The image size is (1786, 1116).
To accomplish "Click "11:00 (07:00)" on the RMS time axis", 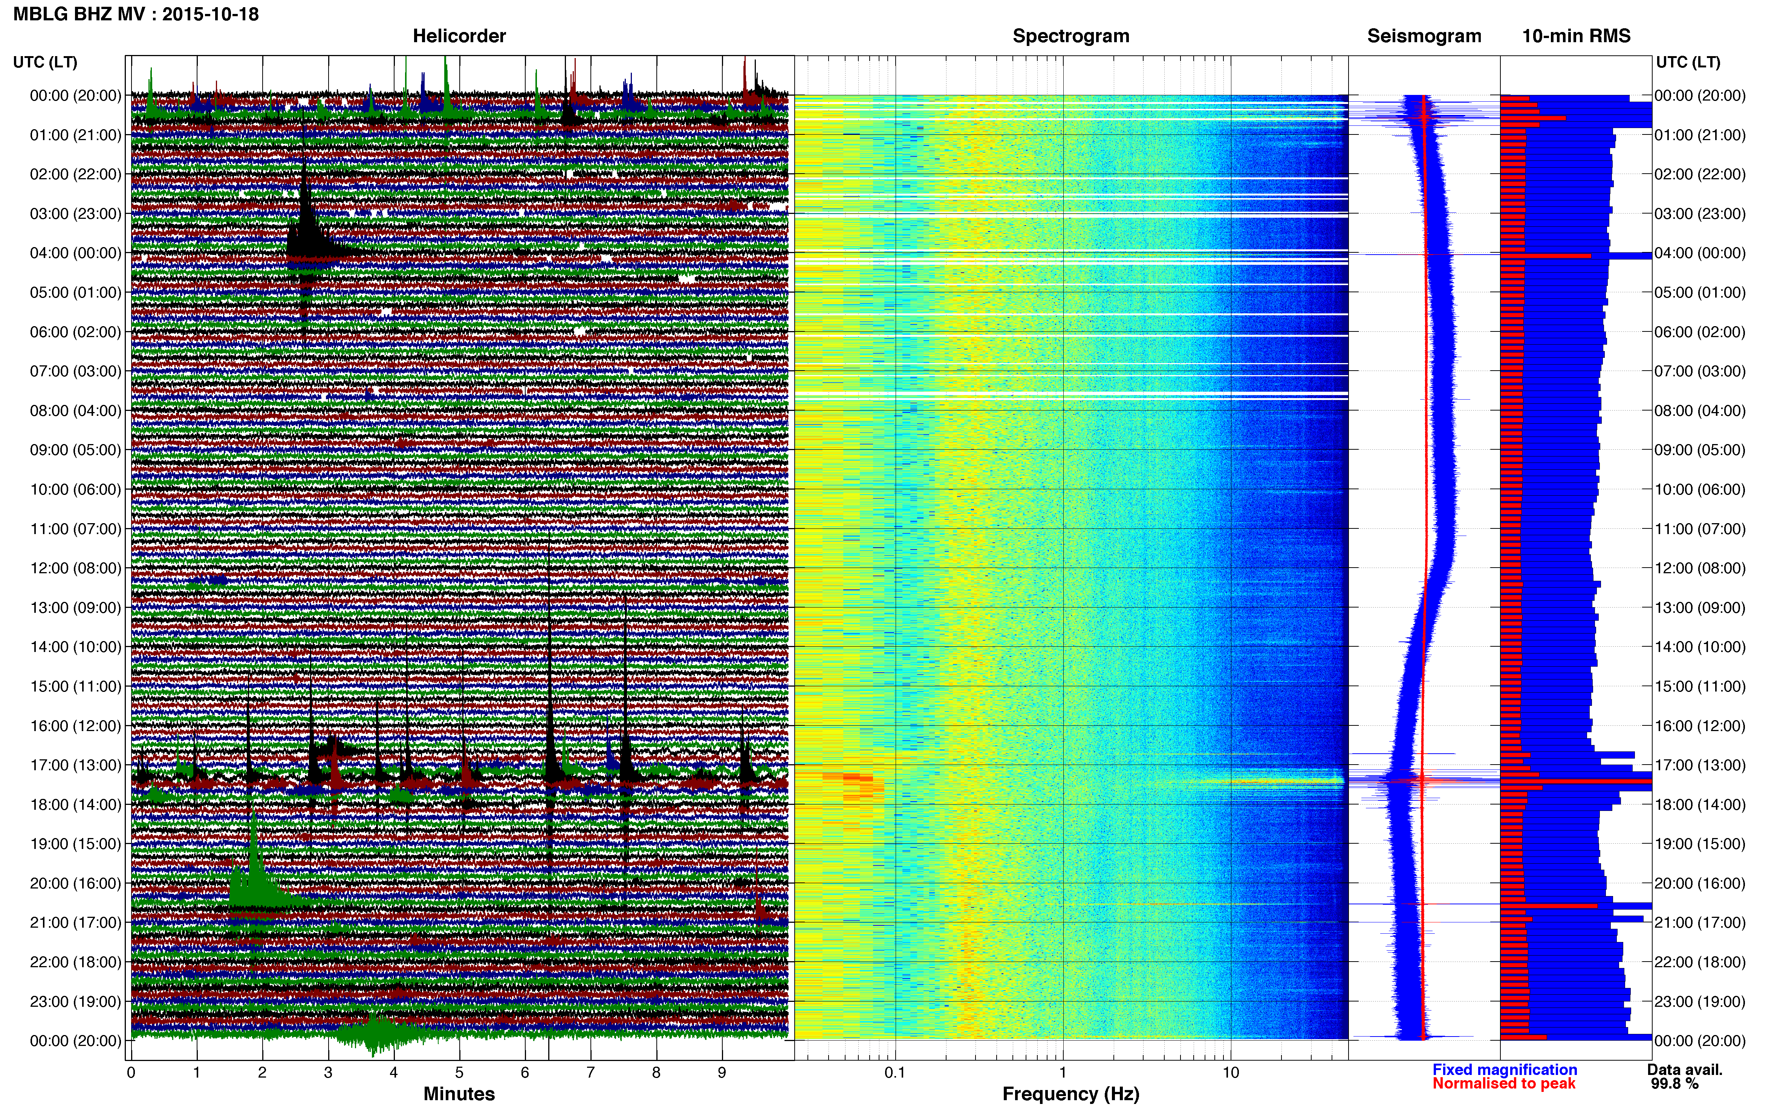I will [x=1700, y=529].
